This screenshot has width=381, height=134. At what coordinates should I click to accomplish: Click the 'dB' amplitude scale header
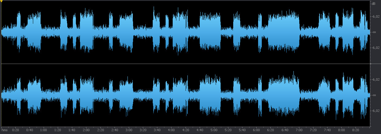(x=374, y=4)
